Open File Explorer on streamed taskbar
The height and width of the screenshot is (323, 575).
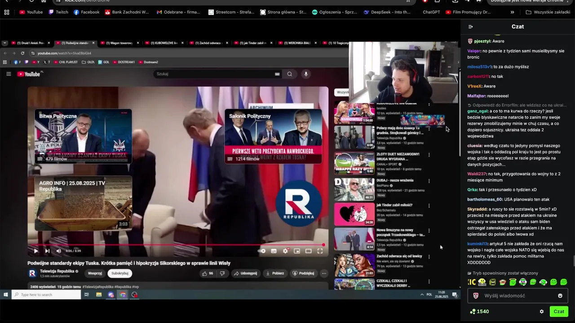99,295
